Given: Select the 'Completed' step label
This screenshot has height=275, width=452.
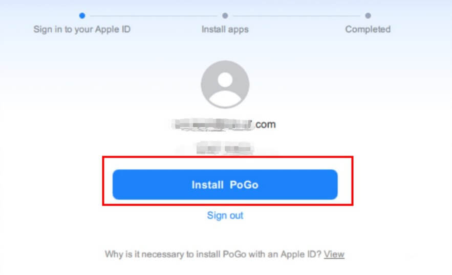Looking at the screenshot, I should (x=368, y=29).
